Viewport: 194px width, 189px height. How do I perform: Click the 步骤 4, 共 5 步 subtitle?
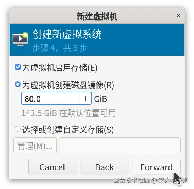click(60, 48)
